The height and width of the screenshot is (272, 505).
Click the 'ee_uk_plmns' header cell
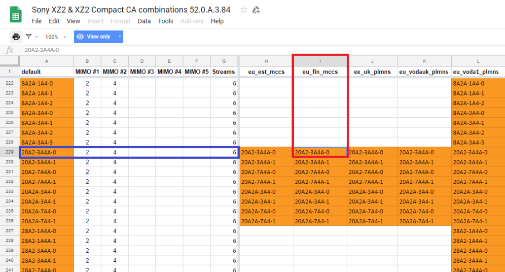(372, 72)
